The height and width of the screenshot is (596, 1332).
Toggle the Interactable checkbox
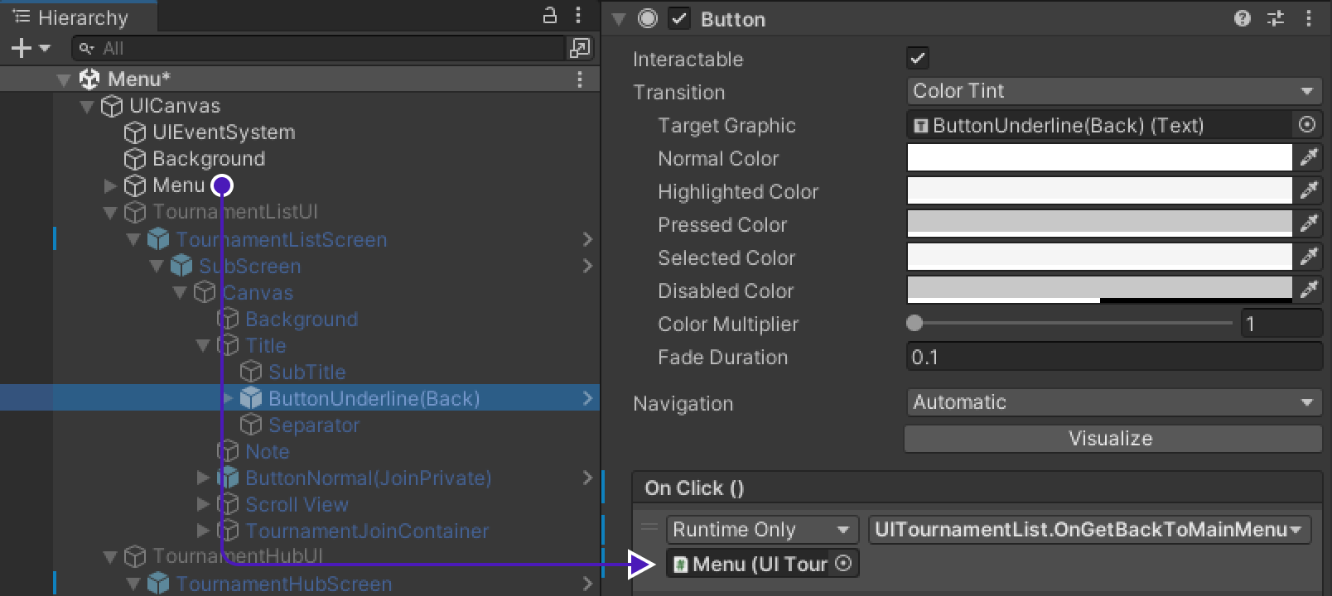coord(918,58)
